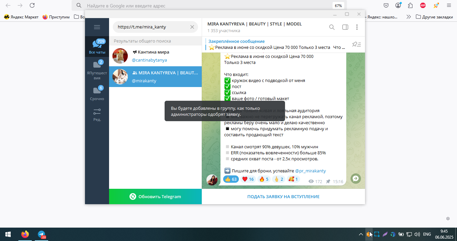
Task: Click the message sender avatar
Action: [212, 180]
